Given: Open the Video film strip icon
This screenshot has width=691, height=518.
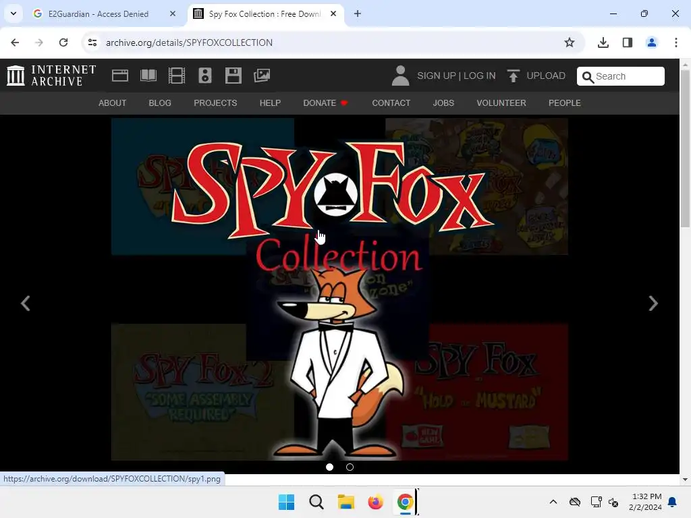Looking at the screenshot, I should coord(177,76).
